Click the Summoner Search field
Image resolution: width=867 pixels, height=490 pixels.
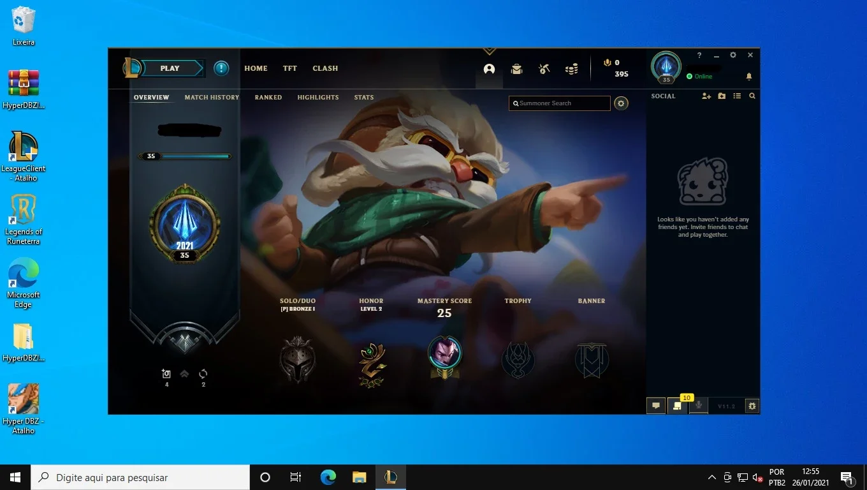pos(560,103)
